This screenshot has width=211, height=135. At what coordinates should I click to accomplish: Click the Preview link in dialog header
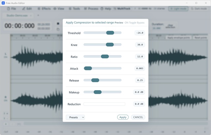point(119,23)
